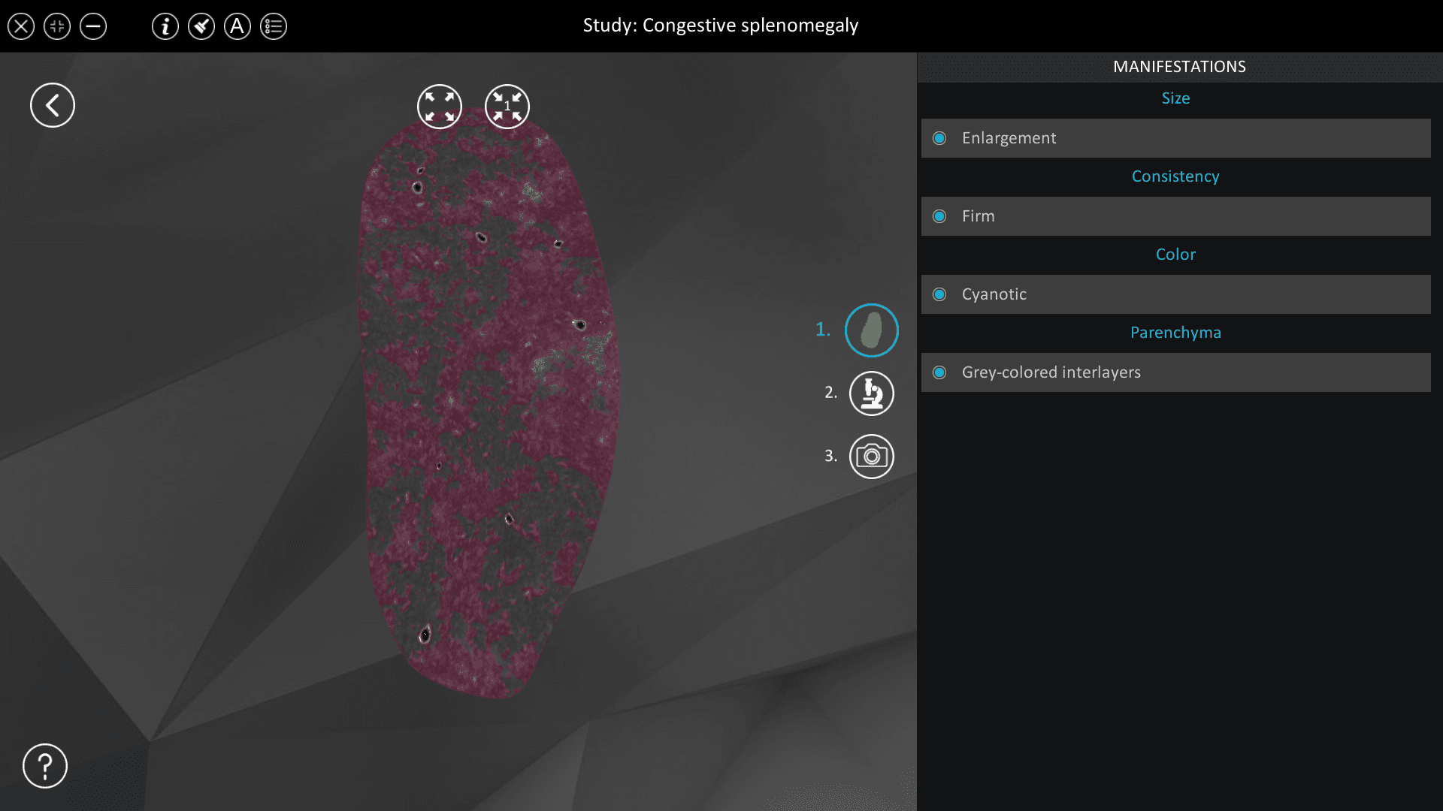Click the shrink window icon in top bar
This screenshot has width=1443, height=811.
coord(57,27)
